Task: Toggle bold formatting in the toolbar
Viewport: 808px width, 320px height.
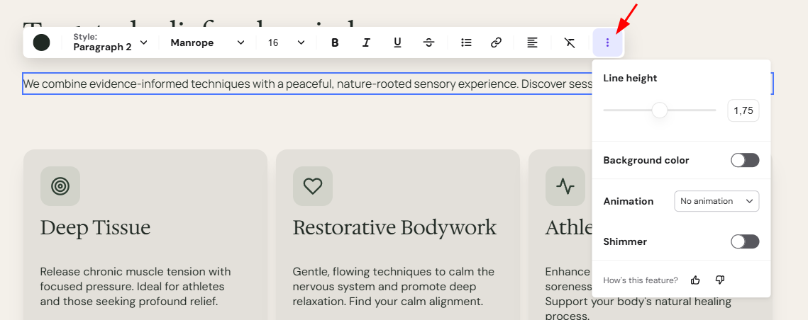Action: pos(335,42)
